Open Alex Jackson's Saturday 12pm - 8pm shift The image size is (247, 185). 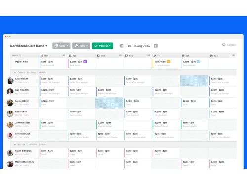194,103
